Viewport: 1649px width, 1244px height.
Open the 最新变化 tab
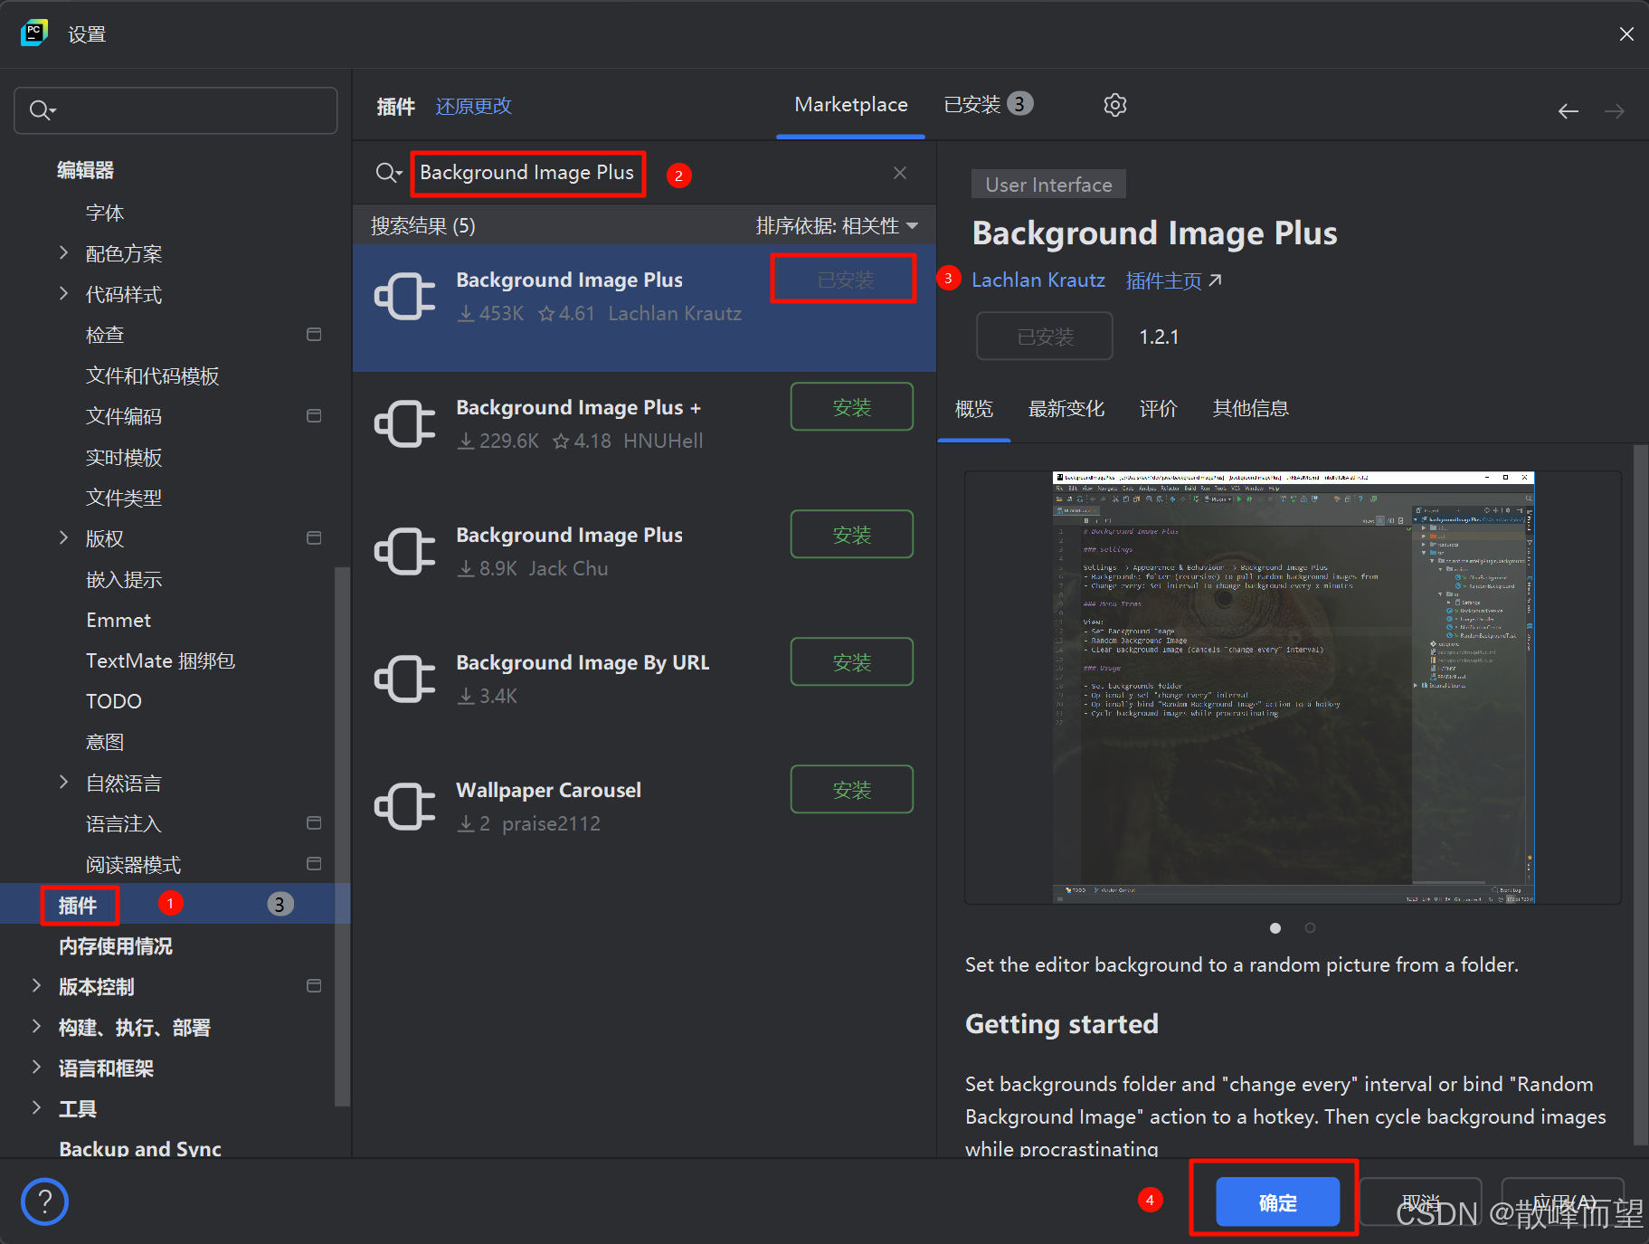click(1066, 409)
